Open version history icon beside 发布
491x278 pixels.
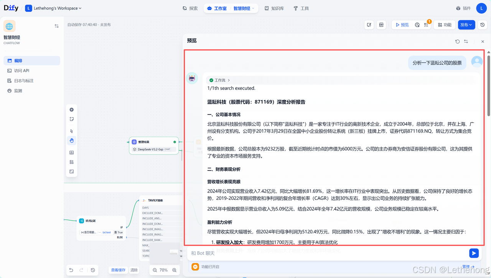[483, 25]
